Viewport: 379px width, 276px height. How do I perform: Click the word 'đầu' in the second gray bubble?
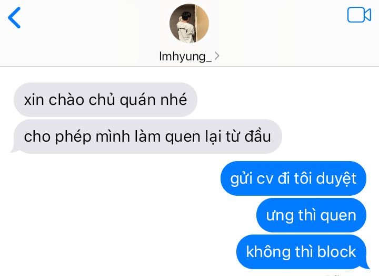click(x=257, y=136)
